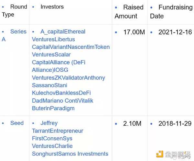Click the golden watermark logo icon
The width and height of the screenshot is (194, 161).
(x=159, y=154)
